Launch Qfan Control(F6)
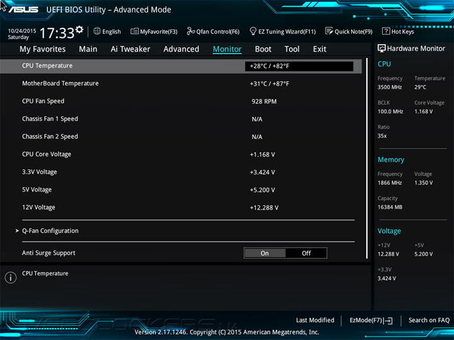This screenshot has height=340, width=454. [x=213, y=31]
